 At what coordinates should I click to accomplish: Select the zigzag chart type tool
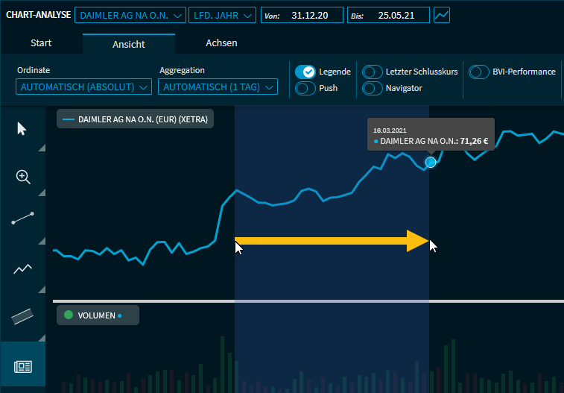[22, 268]
